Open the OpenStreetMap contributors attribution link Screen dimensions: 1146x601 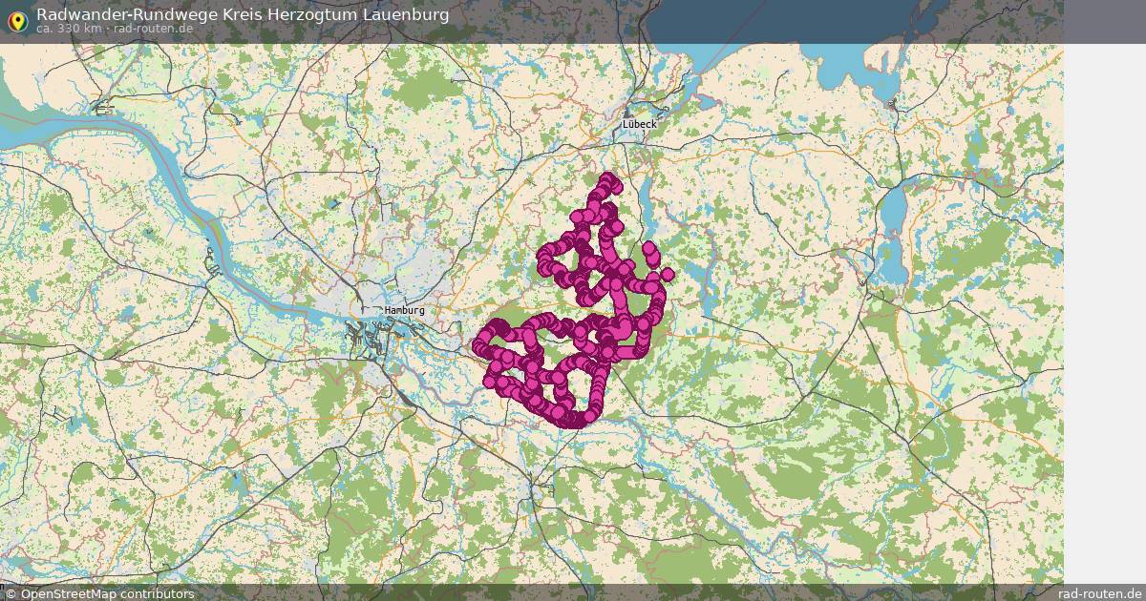pyautogui.click(x=96, y=591)
